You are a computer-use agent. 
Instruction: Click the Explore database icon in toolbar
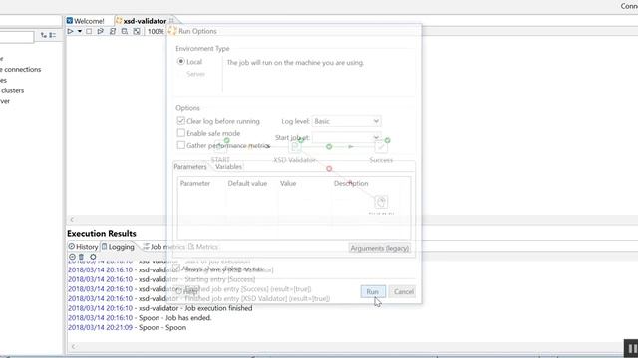pyautogui.click(x=124, y=31)
